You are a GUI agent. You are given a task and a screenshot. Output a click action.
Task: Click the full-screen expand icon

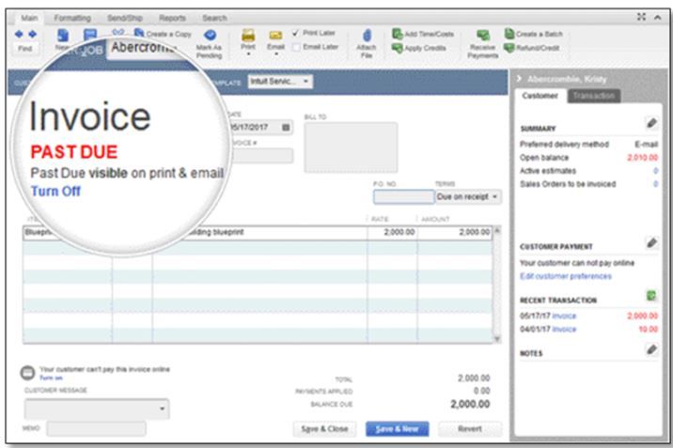[x=641, y=17]
